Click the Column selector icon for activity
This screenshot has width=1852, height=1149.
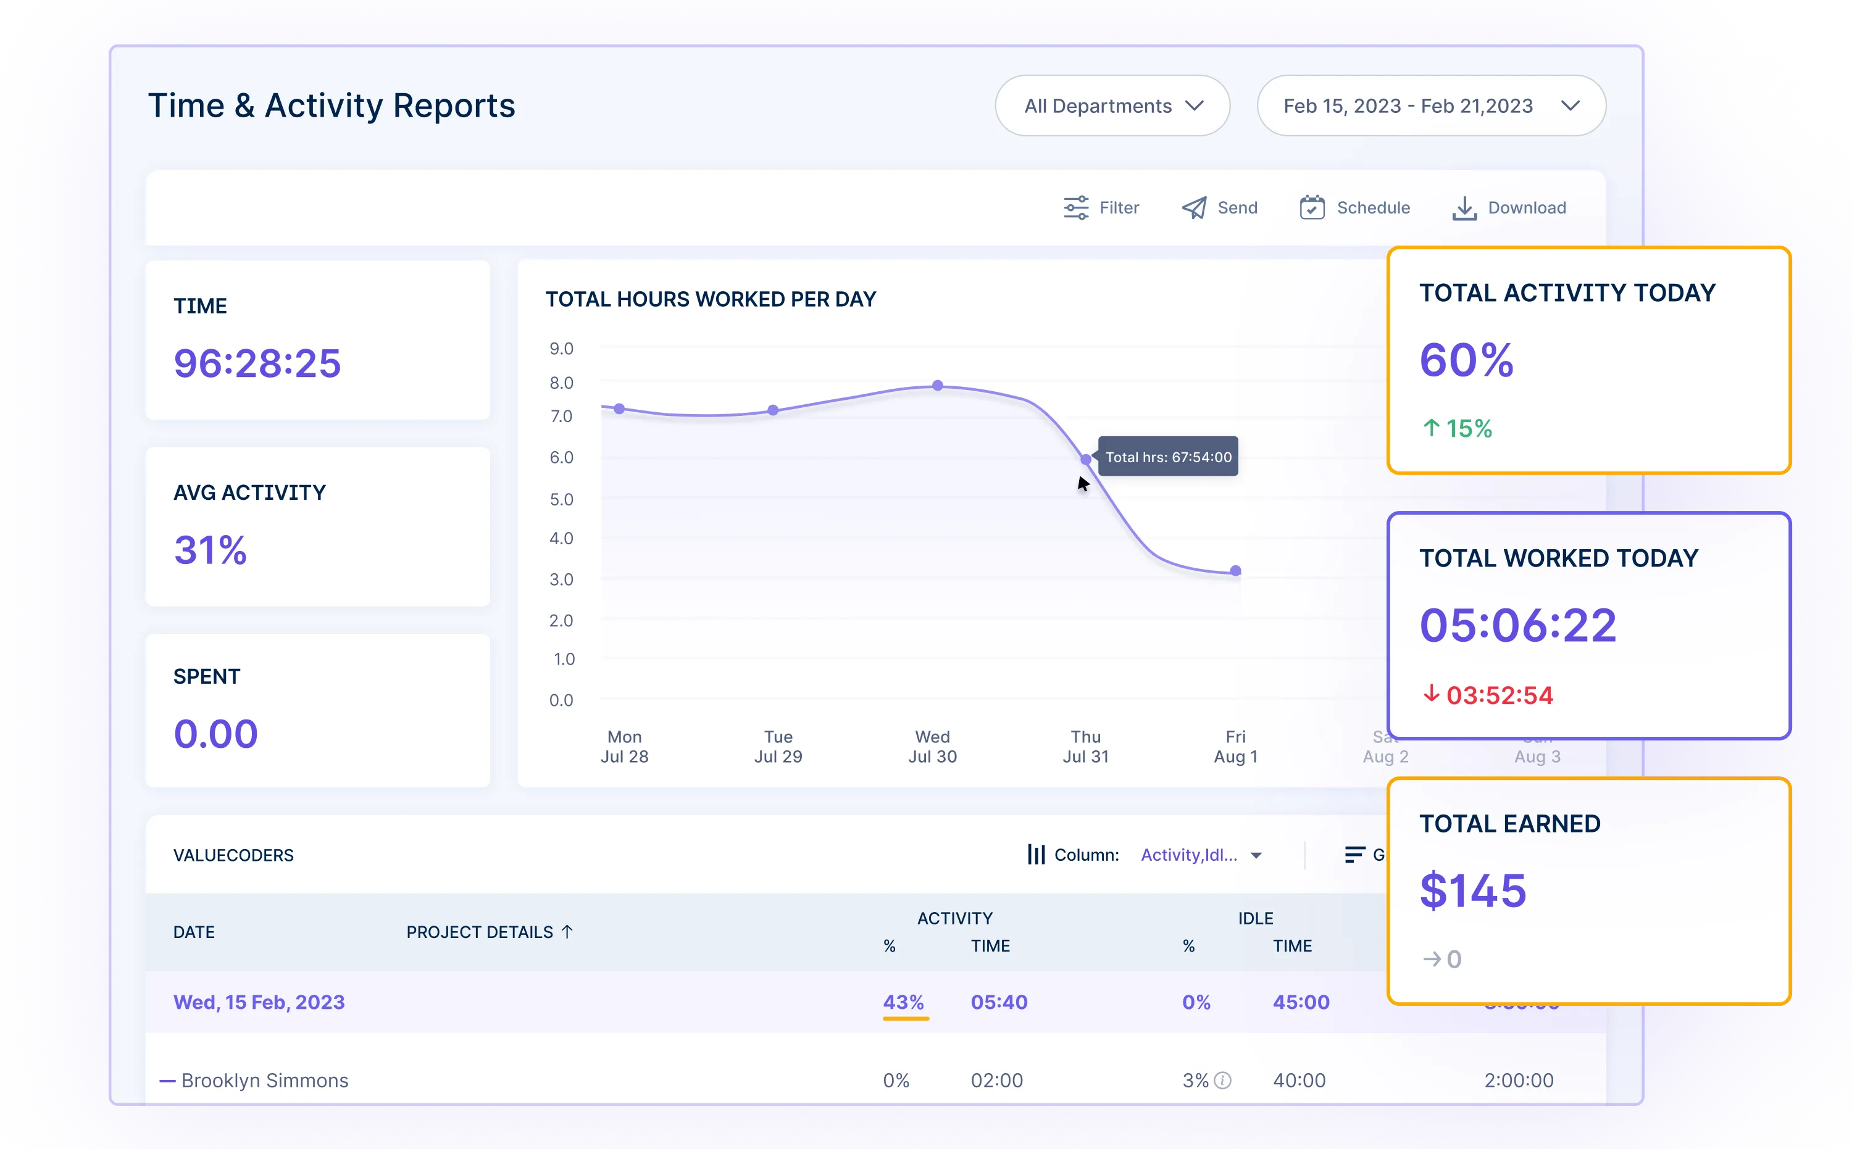pyautogui.click(x=1037, y=854)
